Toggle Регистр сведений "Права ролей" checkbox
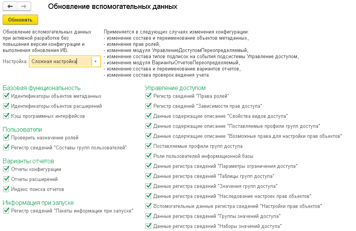This screenshot has height=231, width=356. (x=148, y=96)
